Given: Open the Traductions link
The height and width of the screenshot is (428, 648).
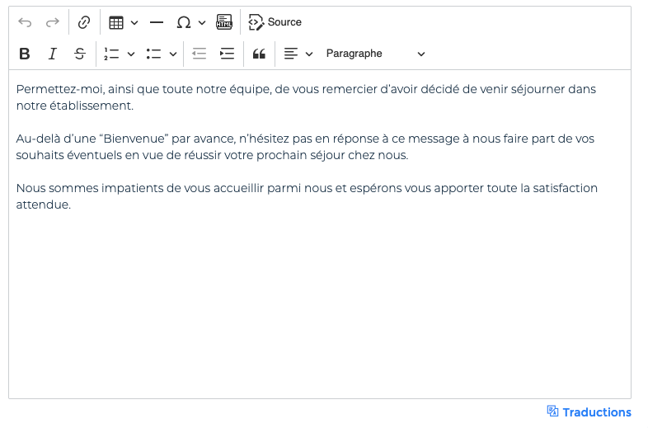Looking at the screenshot, I should [589, 412].
